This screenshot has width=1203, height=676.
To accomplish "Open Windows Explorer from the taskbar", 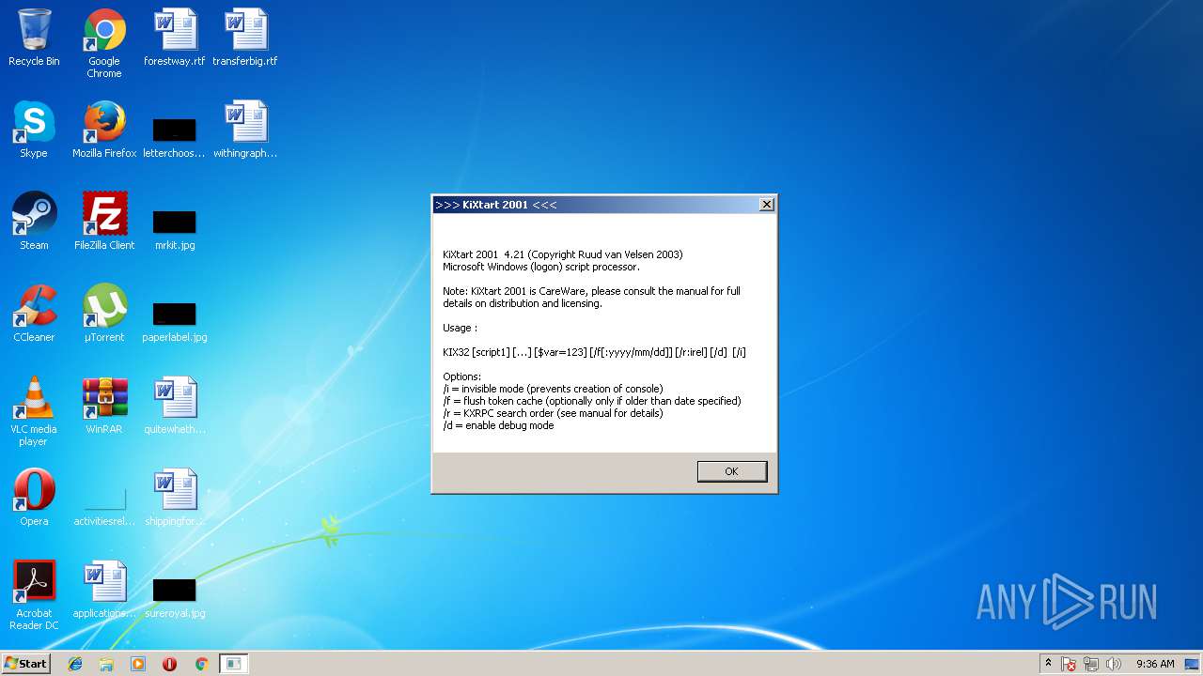I will pos(106,664).
